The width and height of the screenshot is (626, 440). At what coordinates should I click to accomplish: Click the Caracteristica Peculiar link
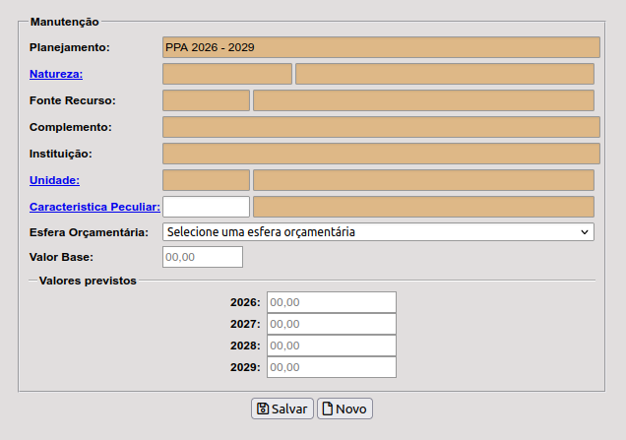point(94,207)
